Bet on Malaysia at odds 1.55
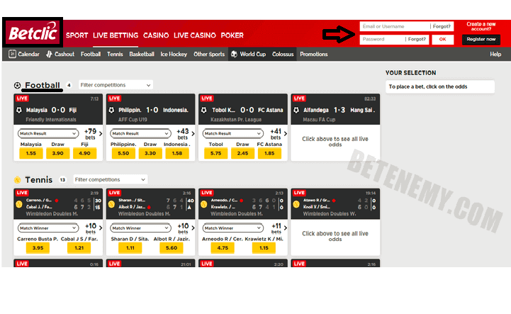The height and width of the screenshot is (314, 511). pyautogui.click(x=31, y=153)
